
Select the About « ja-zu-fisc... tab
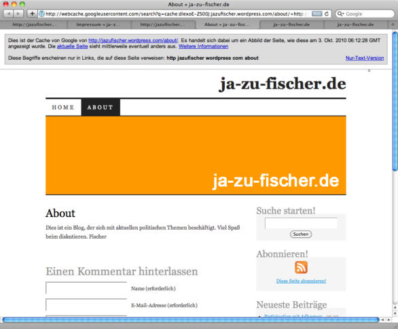point(227,24)
